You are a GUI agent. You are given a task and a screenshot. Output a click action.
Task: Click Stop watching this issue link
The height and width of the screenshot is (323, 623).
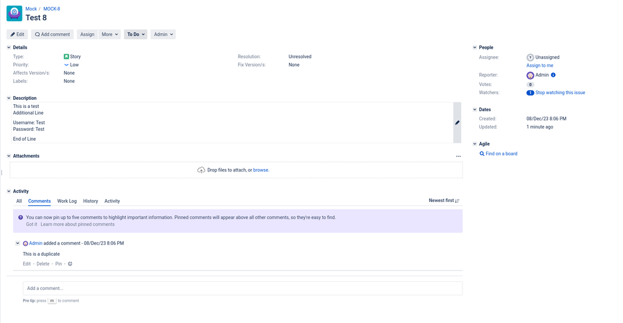pos(560,93)
